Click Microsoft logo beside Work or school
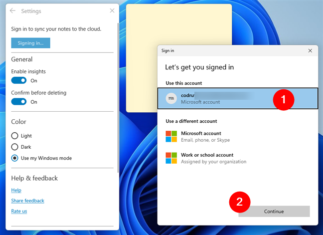 (171, 158)
